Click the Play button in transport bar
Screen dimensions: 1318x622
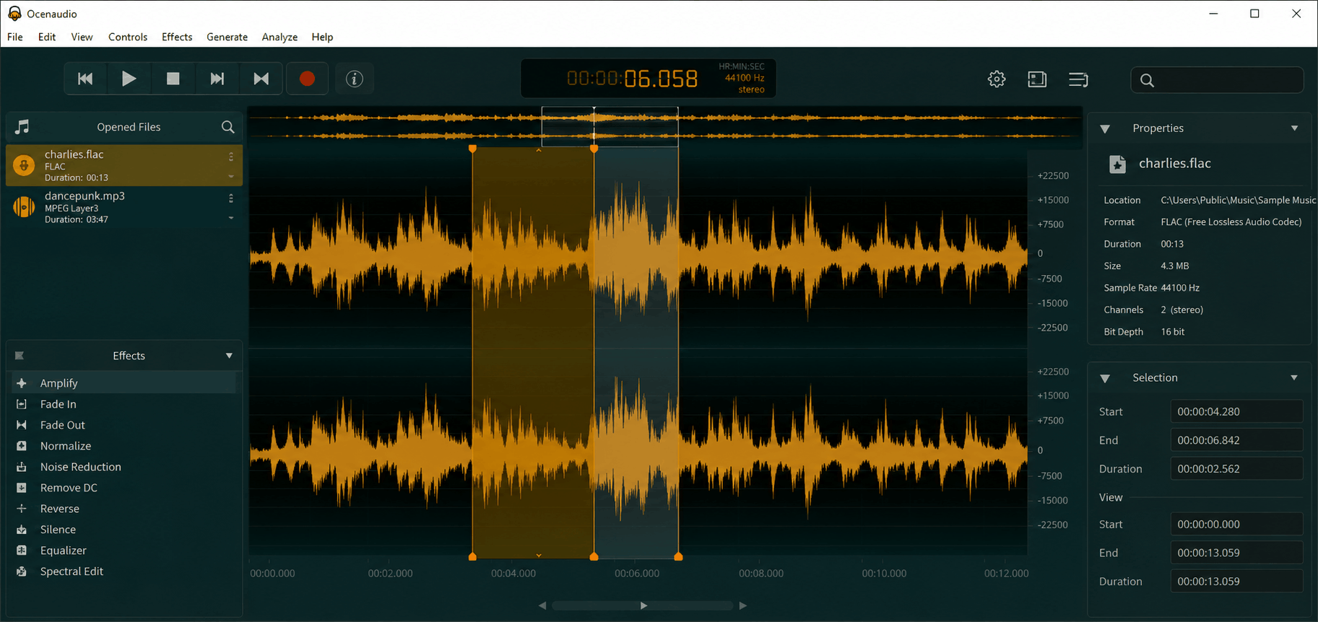point(129,79)
